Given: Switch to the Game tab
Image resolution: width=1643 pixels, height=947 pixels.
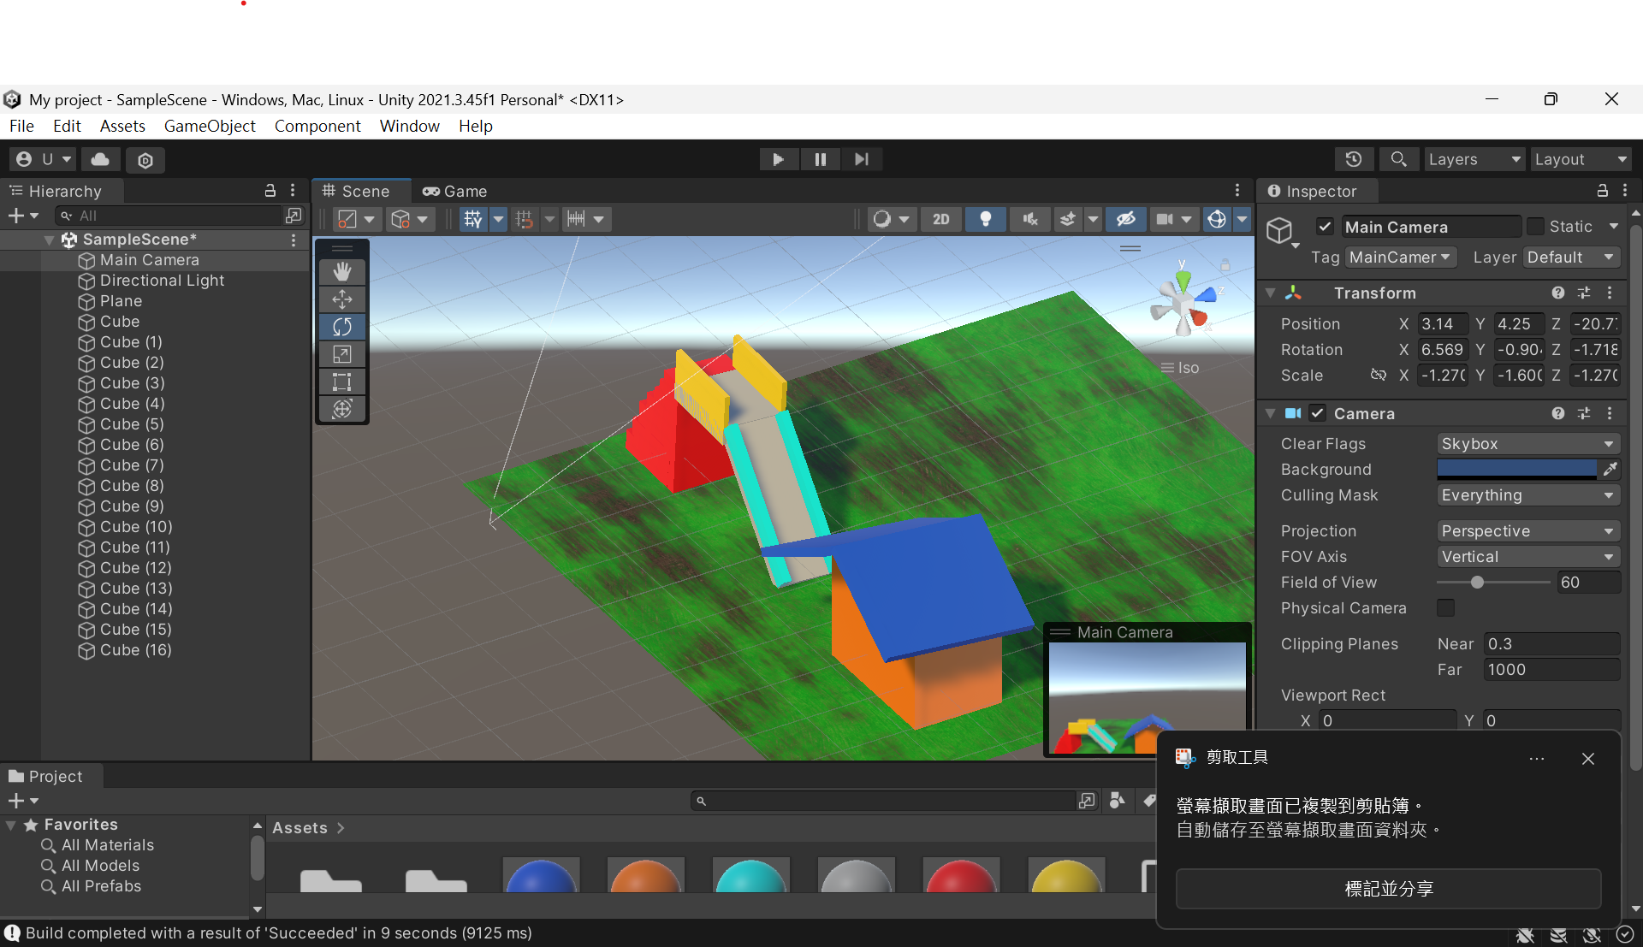Looking at the screenshot, I should pos(455,191).
